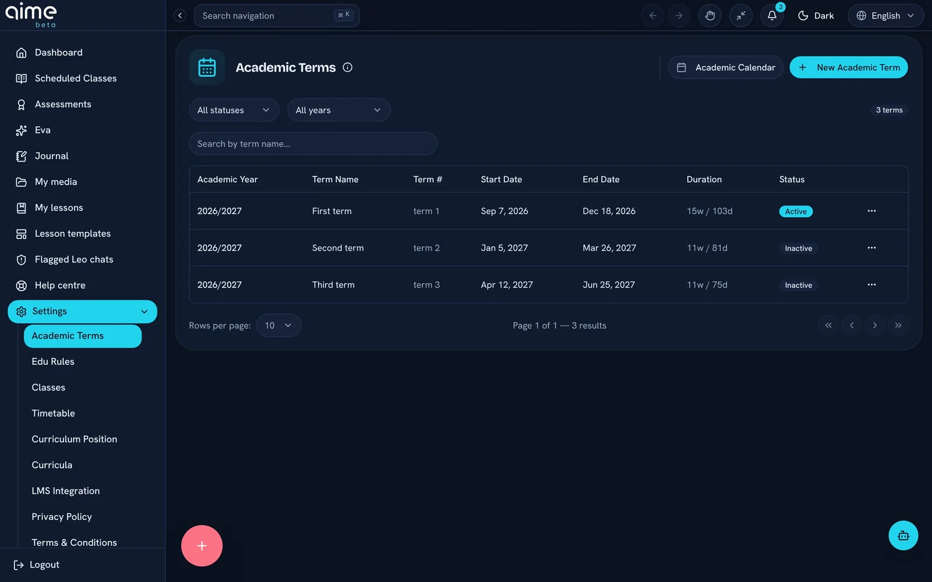Open the notifications bell
Screen dimensions: 932x582
[x=772, y=16]
